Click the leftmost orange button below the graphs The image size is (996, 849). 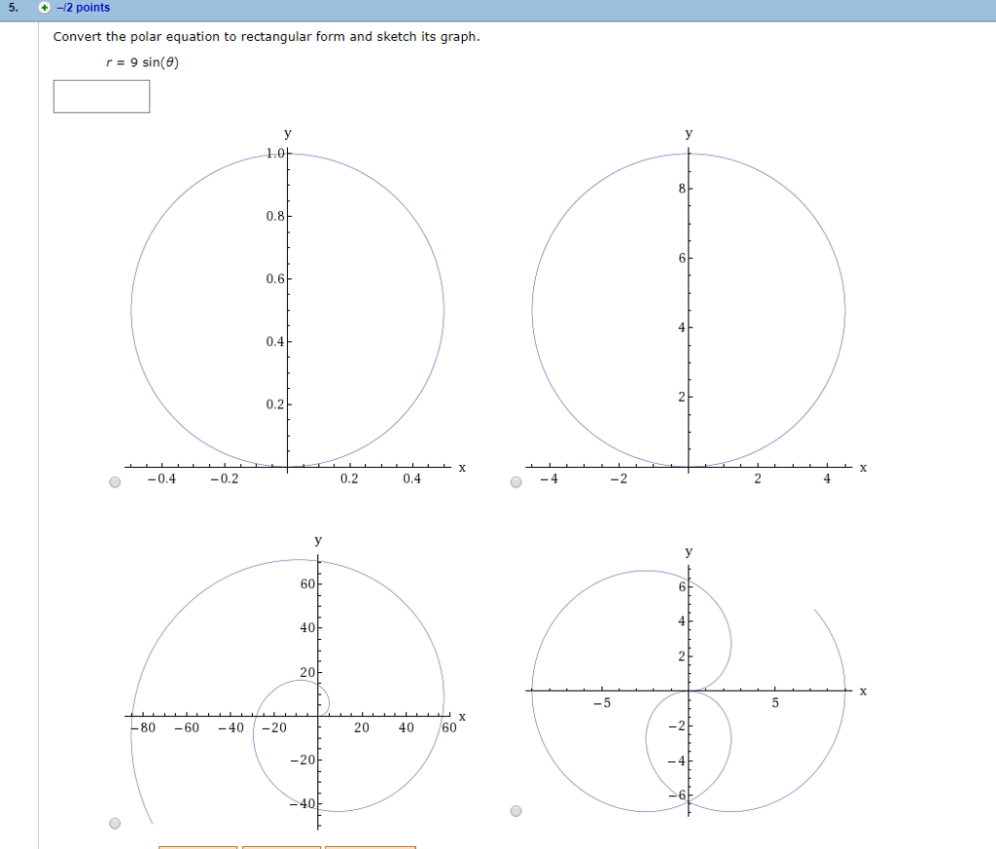pyautogui.click(x=198, y=847)
